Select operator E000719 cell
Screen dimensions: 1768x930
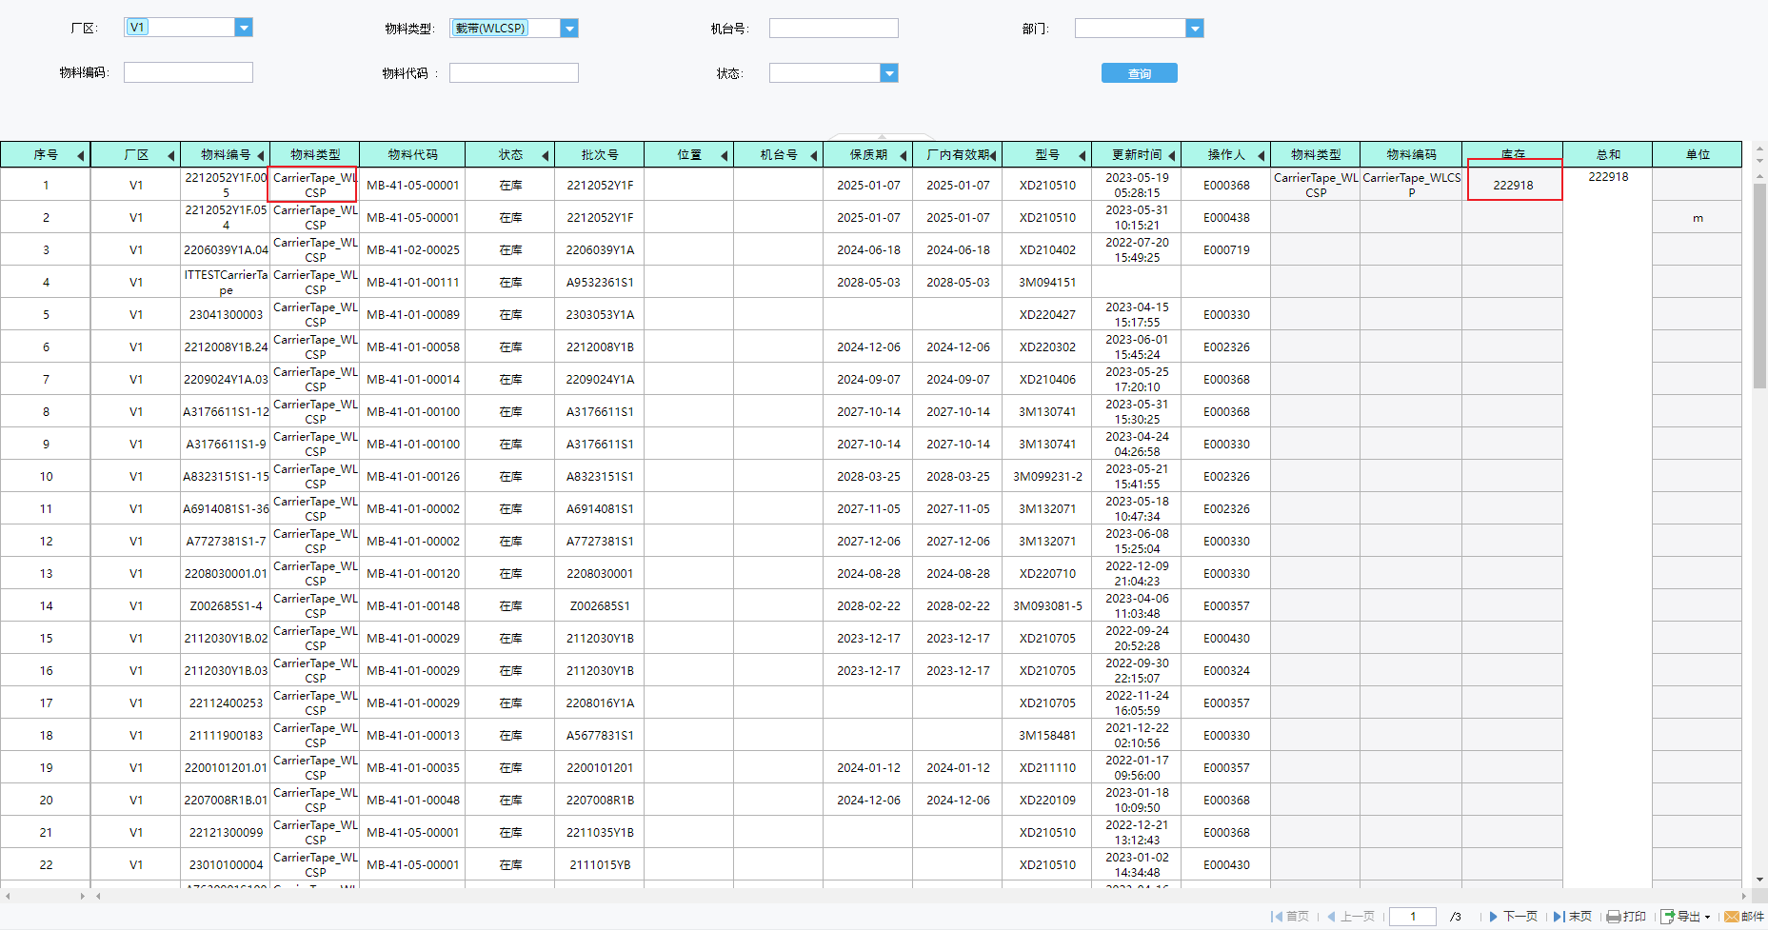coord(1226,250)
